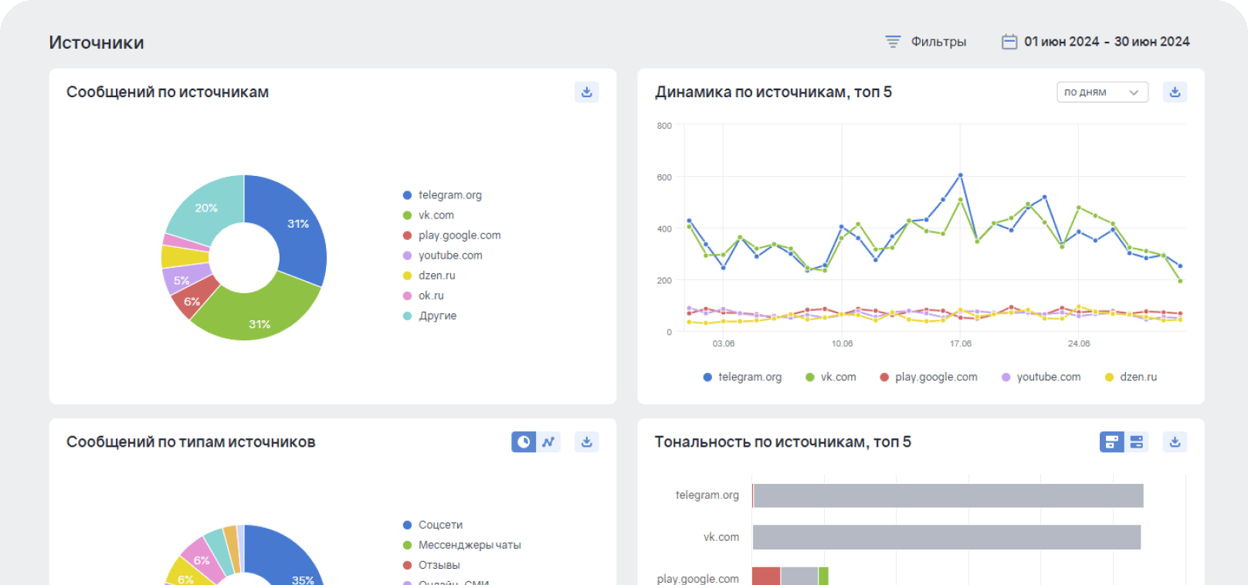This screenshot has height=585, width=1248.
Task: Click the green positive segment of play.google.com bar
Action: pyautogui.click(x=823, y=576)
